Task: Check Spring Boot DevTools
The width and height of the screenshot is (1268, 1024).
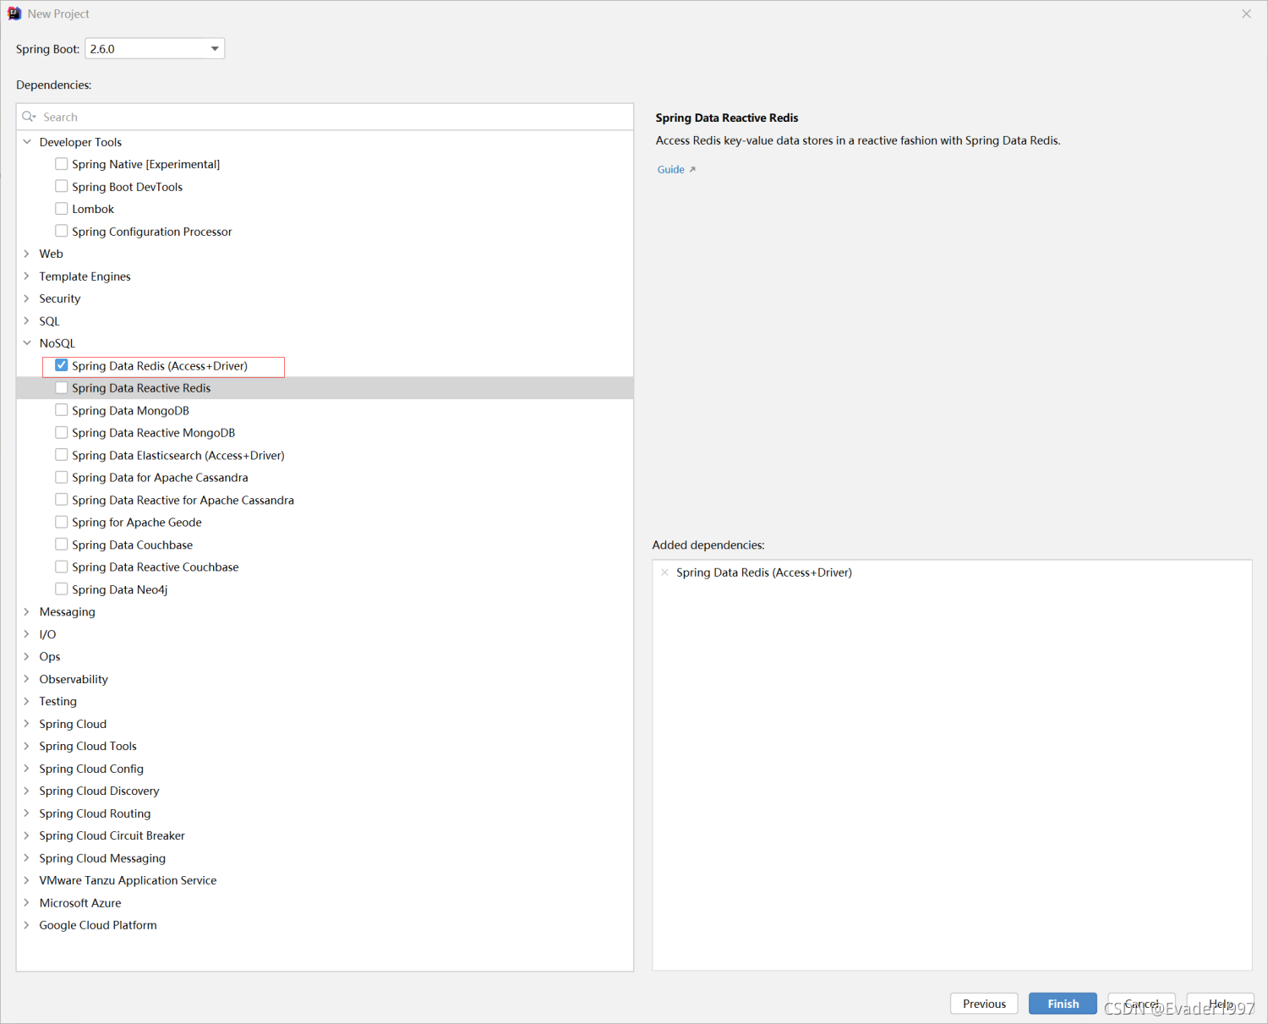Action: click(62, 186)
